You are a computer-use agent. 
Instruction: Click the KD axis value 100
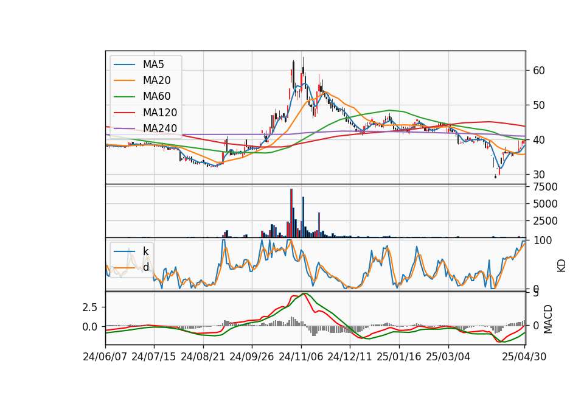pos(543,240)
